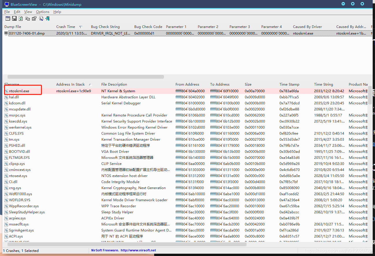Screen dimensions: 375x256
Task: Click the file icon beside tm.sys
Action: (x=6, y=140)
